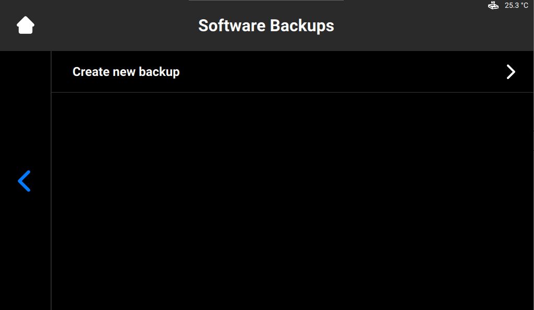This screenshot has width=534, height=310.
Task: Tap the white house icon
Action: [26, 25]
